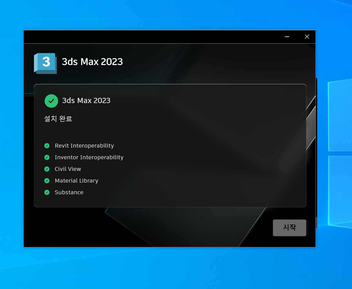Click the green check next to Inventor Interoperability

click(47, 157)
